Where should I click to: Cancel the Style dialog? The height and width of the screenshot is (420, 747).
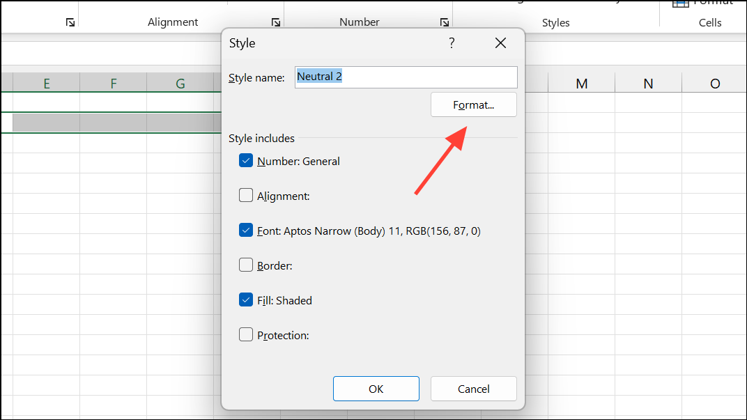coord(473,389)
